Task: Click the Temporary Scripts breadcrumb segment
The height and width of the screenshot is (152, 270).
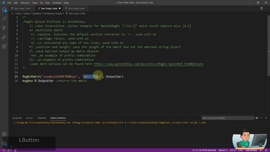Action: click(53, 14)
